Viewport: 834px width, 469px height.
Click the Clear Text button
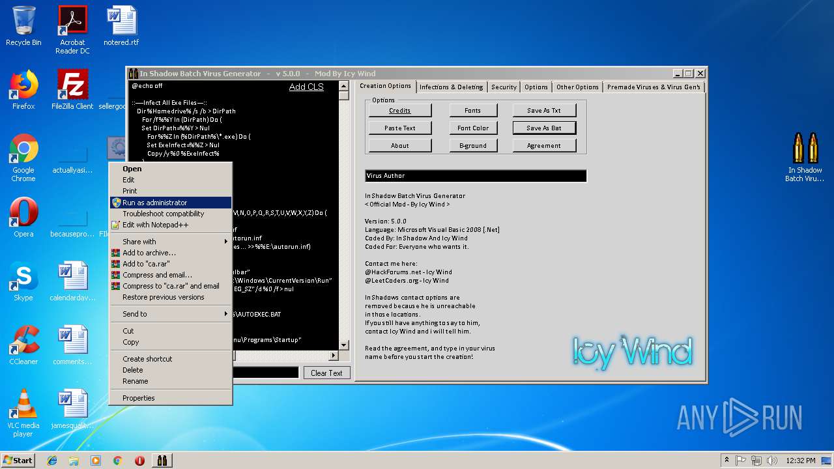[326, 373]
